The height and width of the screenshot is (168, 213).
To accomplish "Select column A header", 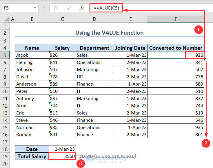I will [x=13, y=19].
